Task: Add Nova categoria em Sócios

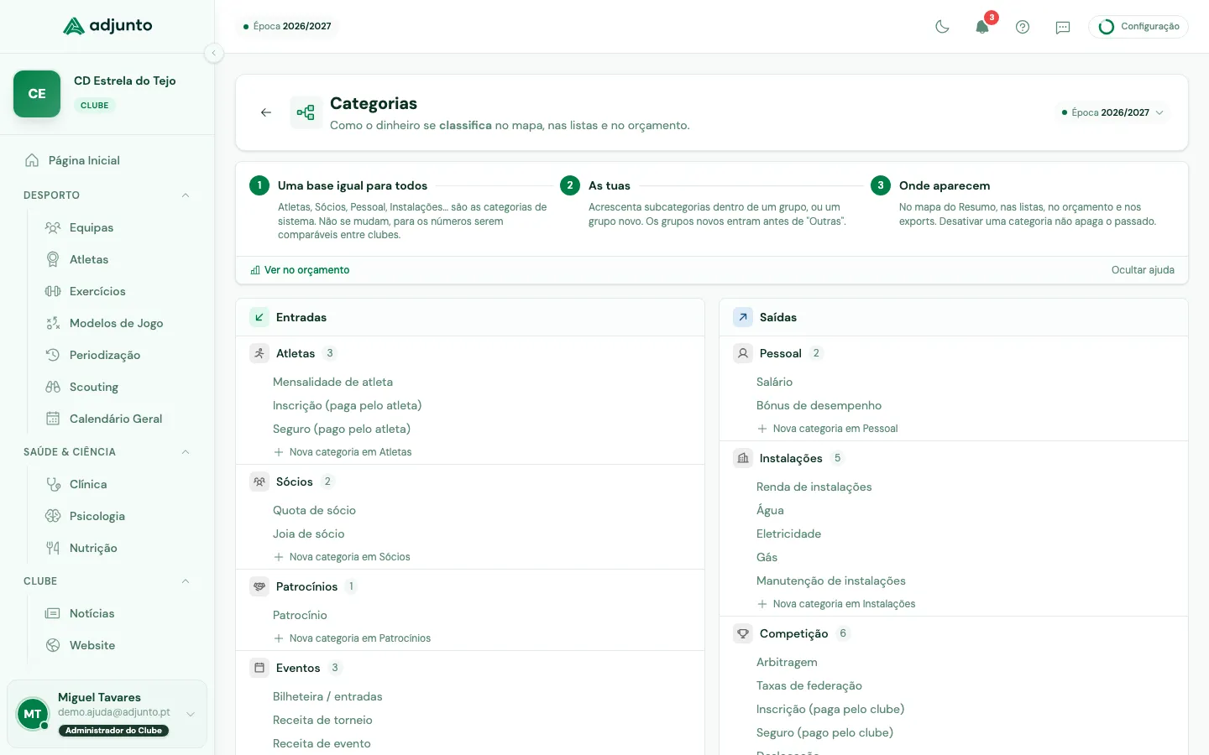Action: (x=342, y=557)
